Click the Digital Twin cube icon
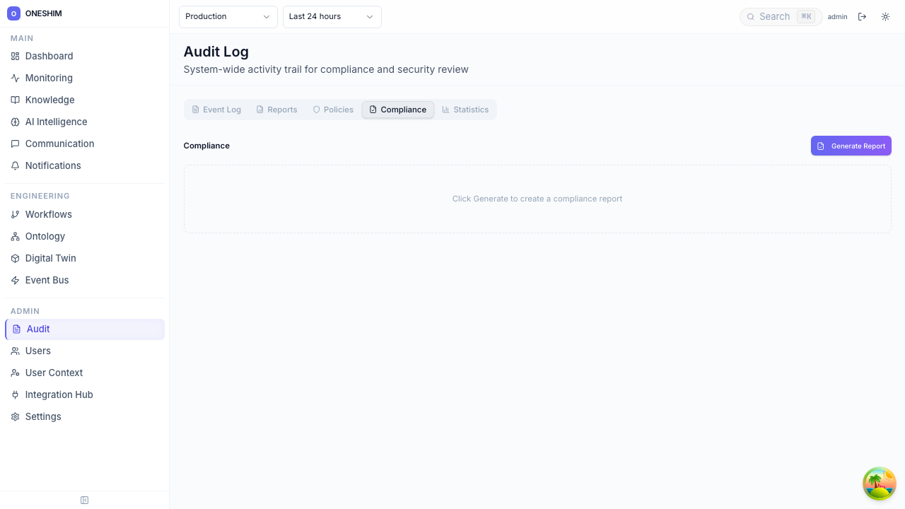The width and height of the screenshot is (905, 509). pos(15,258)
